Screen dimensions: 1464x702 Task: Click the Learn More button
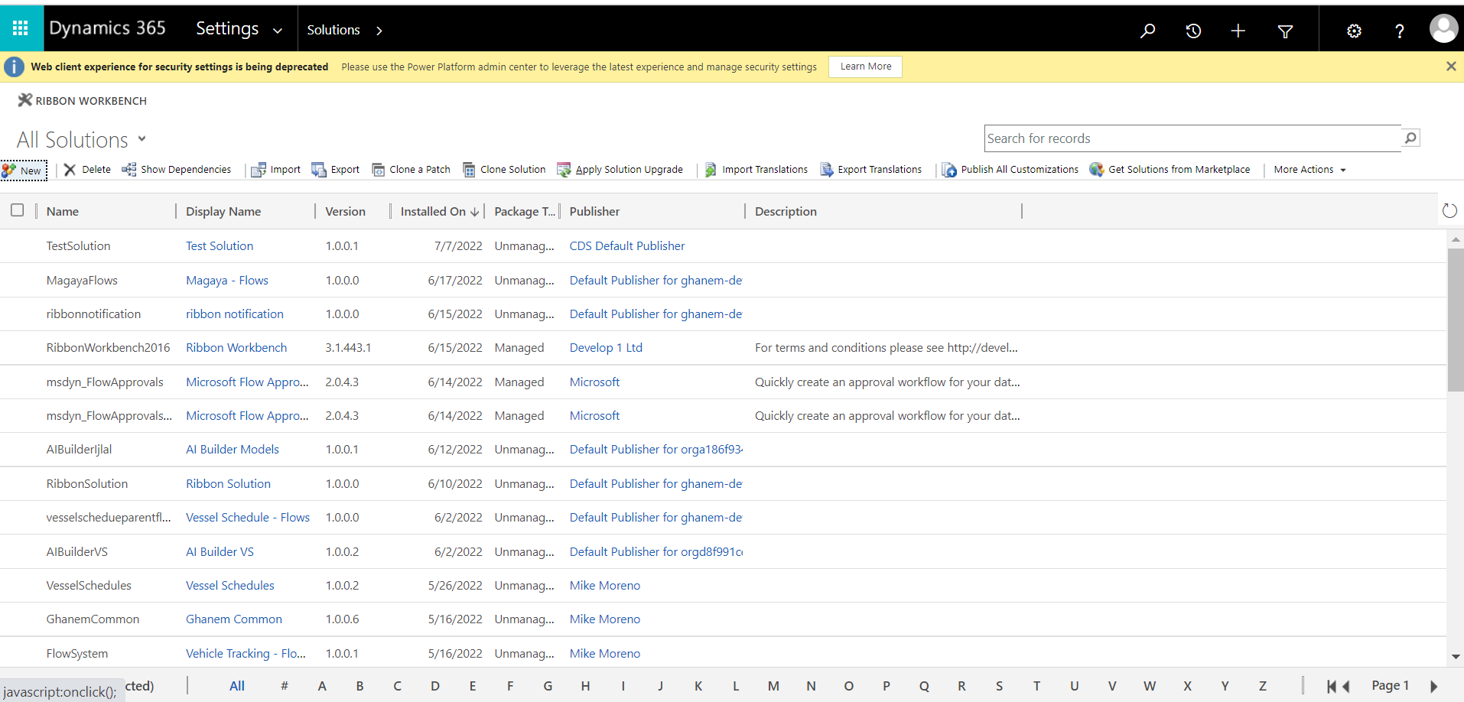tap(865, 67)
